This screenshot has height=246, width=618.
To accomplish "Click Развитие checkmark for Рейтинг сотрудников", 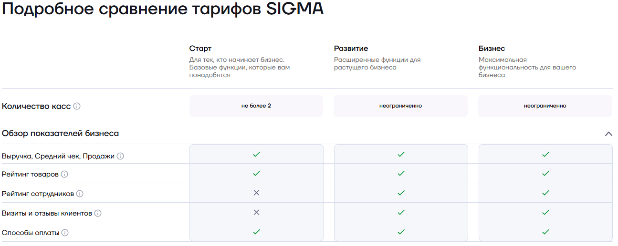I will point(401,193).
